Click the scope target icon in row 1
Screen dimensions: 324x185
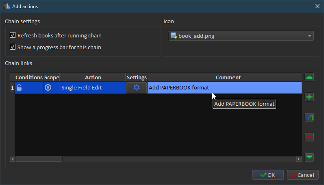pyautogui.click(x=48, y=87)
